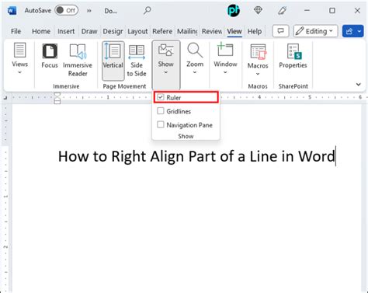Switch to the Mailings tab
Image resolution: width=368 pixels, height=293 pixels.
[187, 31]
